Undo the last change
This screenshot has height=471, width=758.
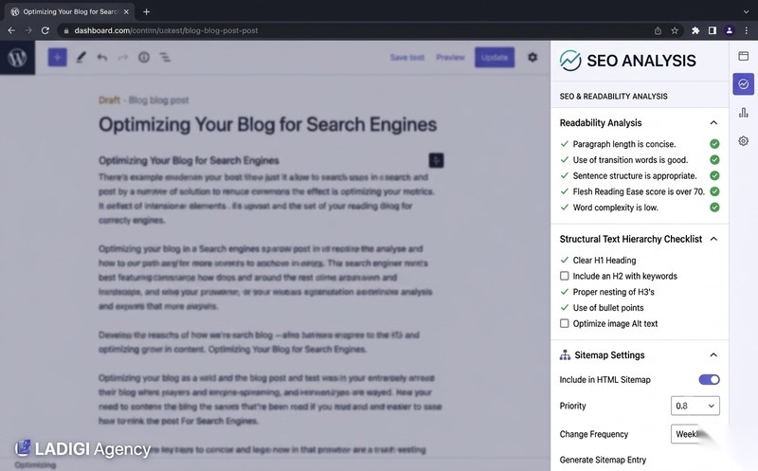102,58
